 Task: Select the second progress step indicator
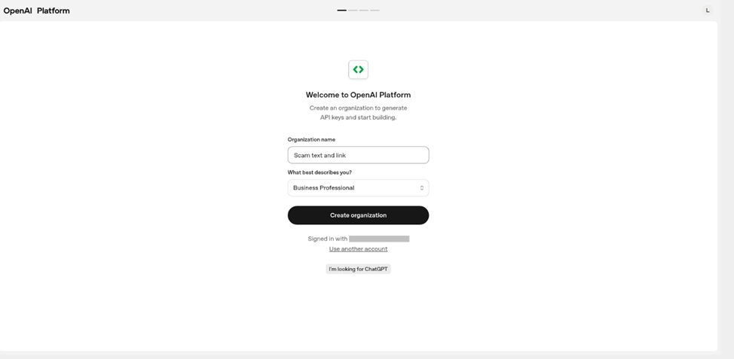pyautogui.click(x=353, y=11)
